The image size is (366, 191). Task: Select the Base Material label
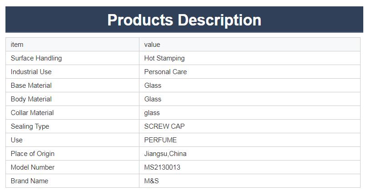[31, 85]
